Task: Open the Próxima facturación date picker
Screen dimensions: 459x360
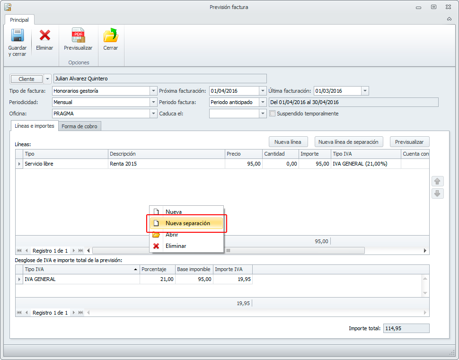Action: click(x=263, y=91)
